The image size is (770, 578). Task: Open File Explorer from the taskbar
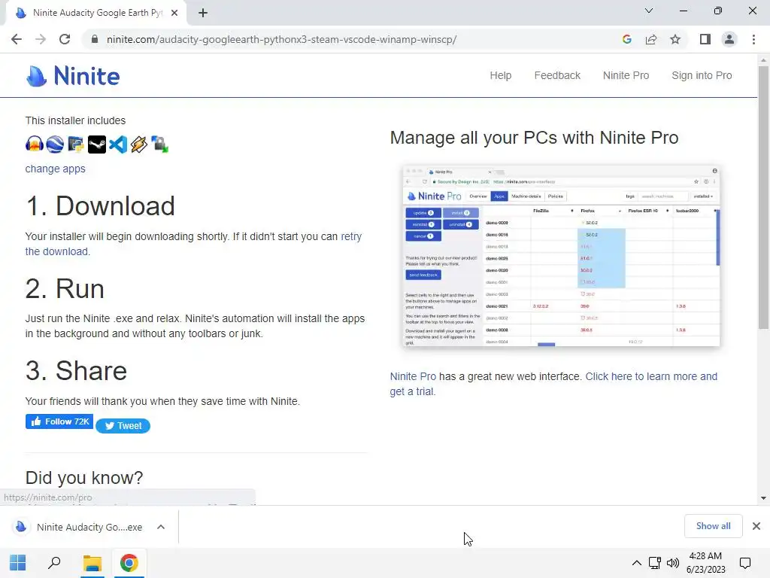92,563
